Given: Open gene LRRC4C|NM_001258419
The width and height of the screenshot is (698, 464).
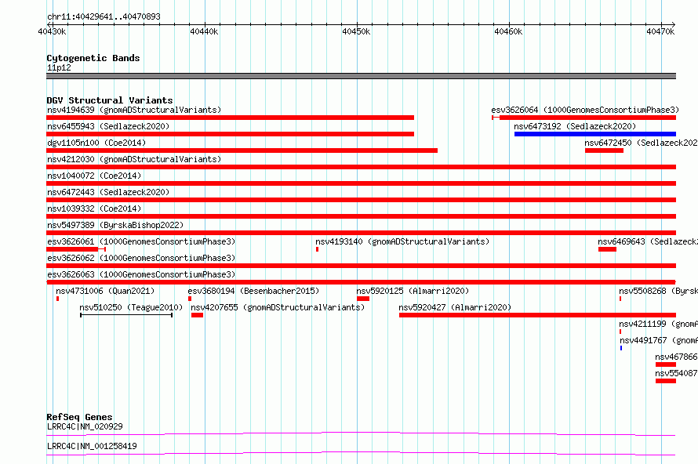Looking at the screenshot, I should click(92, 446).
